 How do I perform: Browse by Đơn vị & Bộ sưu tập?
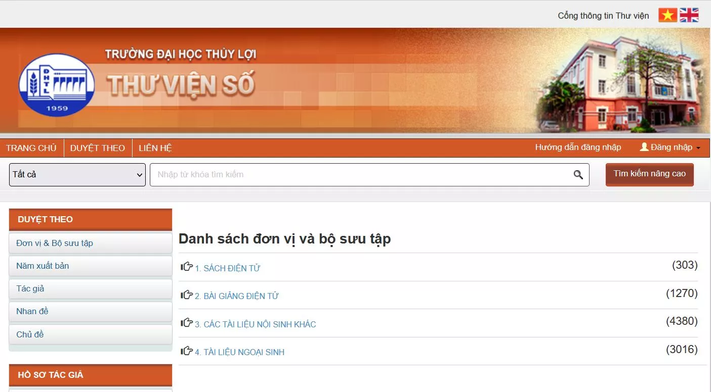point(91,243)
